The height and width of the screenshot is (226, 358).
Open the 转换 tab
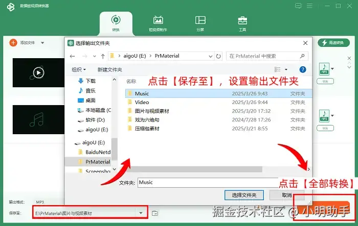pos(116,23)
